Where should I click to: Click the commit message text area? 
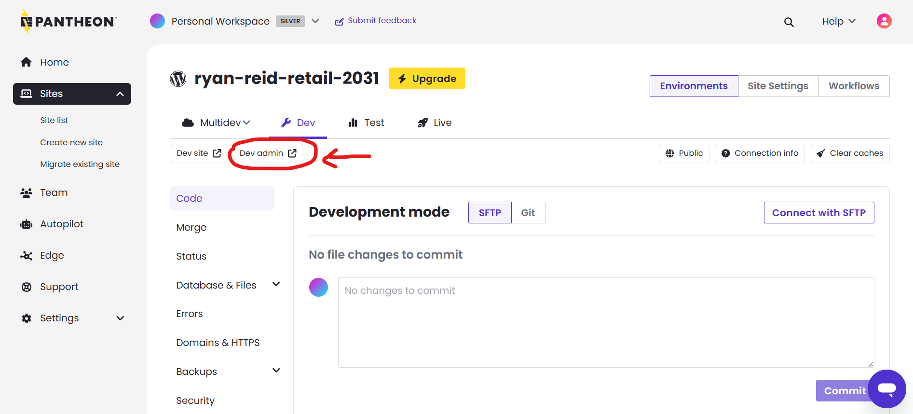[605, 322]
